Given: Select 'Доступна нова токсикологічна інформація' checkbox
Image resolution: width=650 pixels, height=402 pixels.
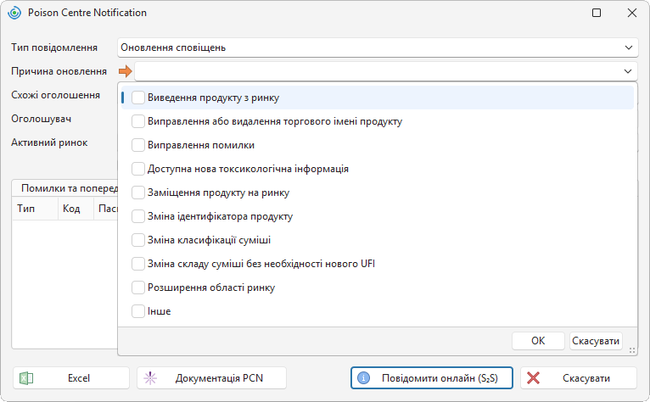Looking at the screenshot, I should click(138, 169).
